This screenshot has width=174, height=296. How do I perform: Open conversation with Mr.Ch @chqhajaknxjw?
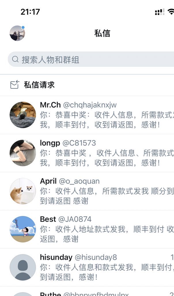pos(87,115)
